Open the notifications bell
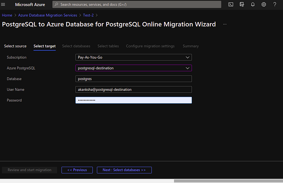The height and width of the screenshot is (183, 283). pos(253,4)
